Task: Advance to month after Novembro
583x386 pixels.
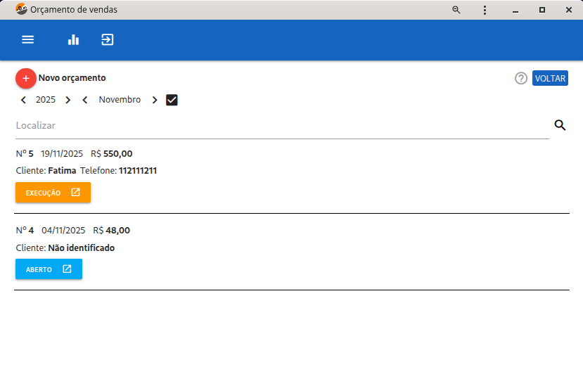Action: tap(155, 100)
